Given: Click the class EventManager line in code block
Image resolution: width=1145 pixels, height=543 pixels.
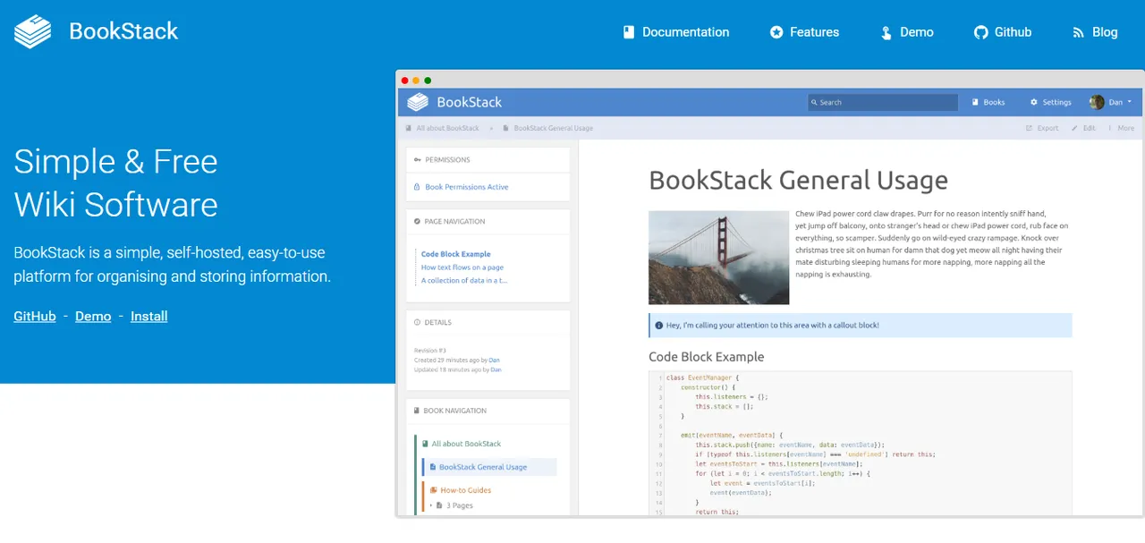Looking at the screenshot, I should tap(703, 378).
